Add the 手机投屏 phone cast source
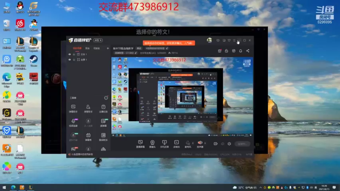The height and width of the screenshot is (191, 340). coord(164,144)
